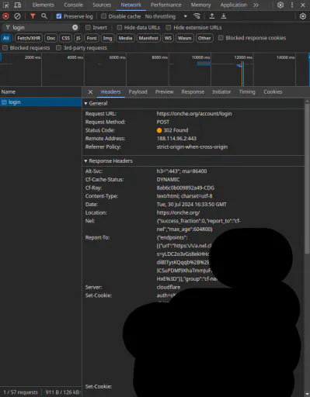This screenshot has height=397, width=310.
Task: Enable Disable cache checkbox
Action: (x=103, y=16)
